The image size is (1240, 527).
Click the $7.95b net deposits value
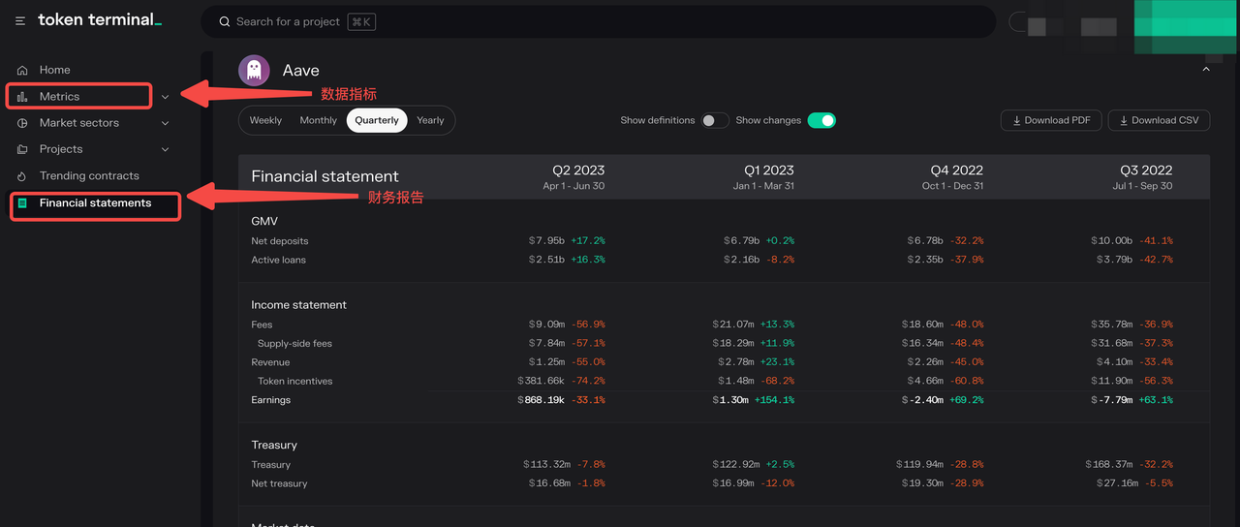point(546,241)
